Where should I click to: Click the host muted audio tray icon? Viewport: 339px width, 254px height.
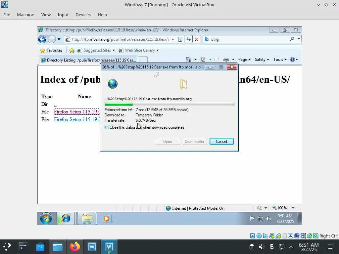(262, 247)
